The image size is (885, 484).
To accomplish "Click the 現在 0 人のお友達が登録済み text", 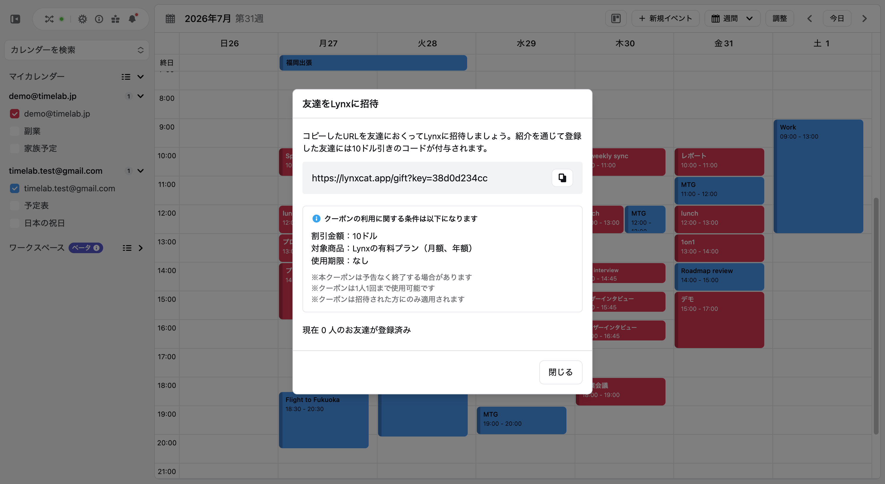I will coord(357,330).
